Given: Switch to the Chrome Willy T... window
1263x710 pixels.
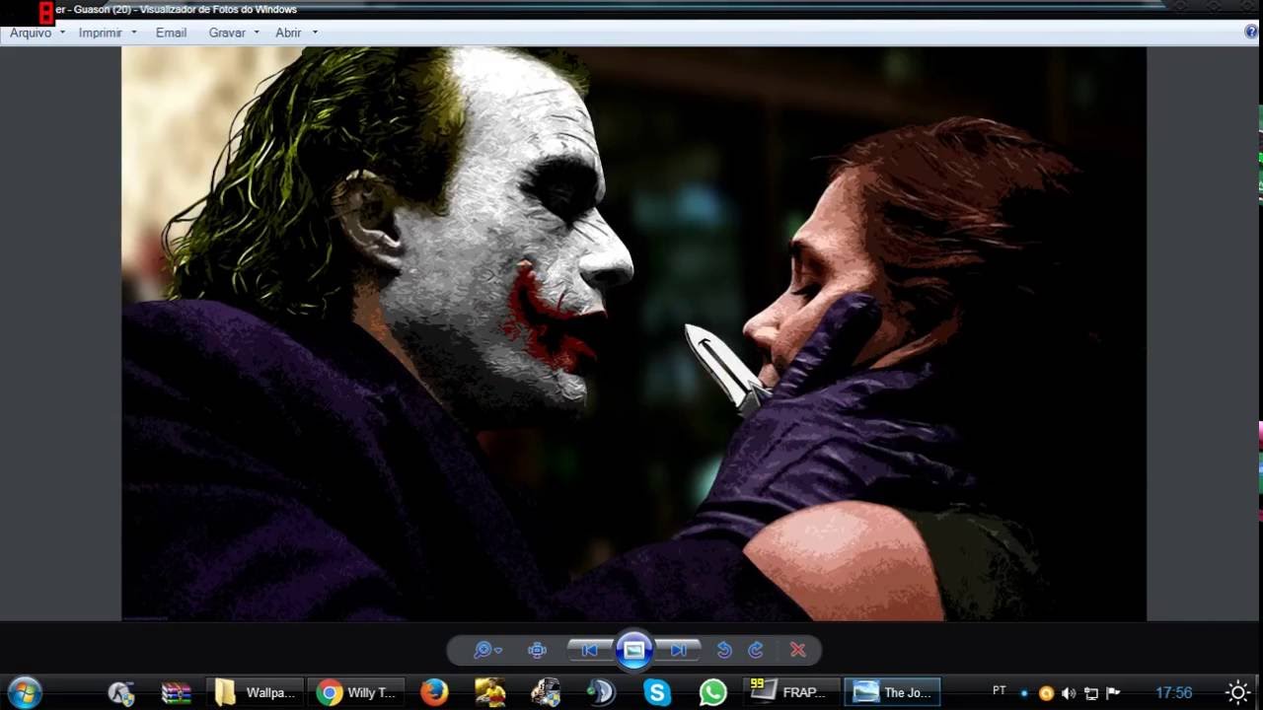Looking at the screenshot, I should (357, 692).
